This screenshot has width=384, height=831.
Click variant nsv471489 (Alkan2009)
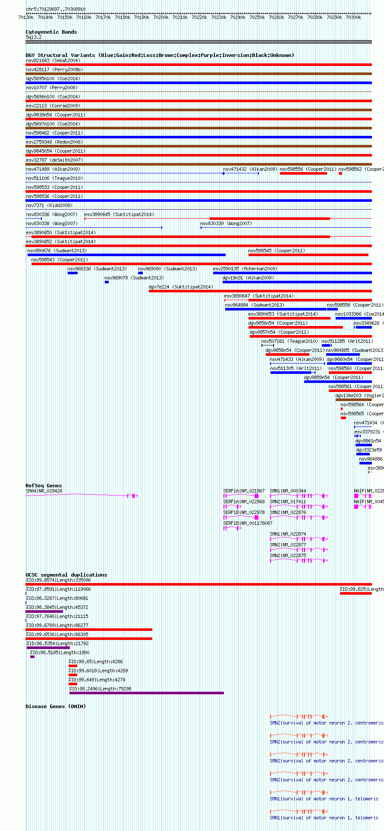pos(53,169)
